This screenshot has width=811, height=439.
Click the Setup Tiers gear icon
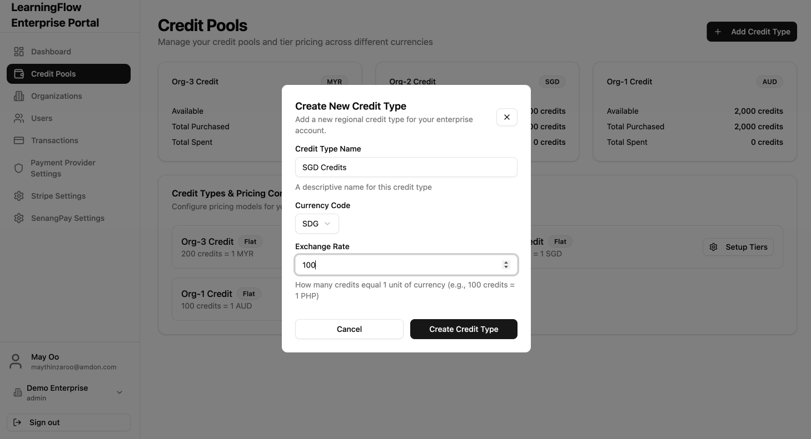click(x=713, y=247)
